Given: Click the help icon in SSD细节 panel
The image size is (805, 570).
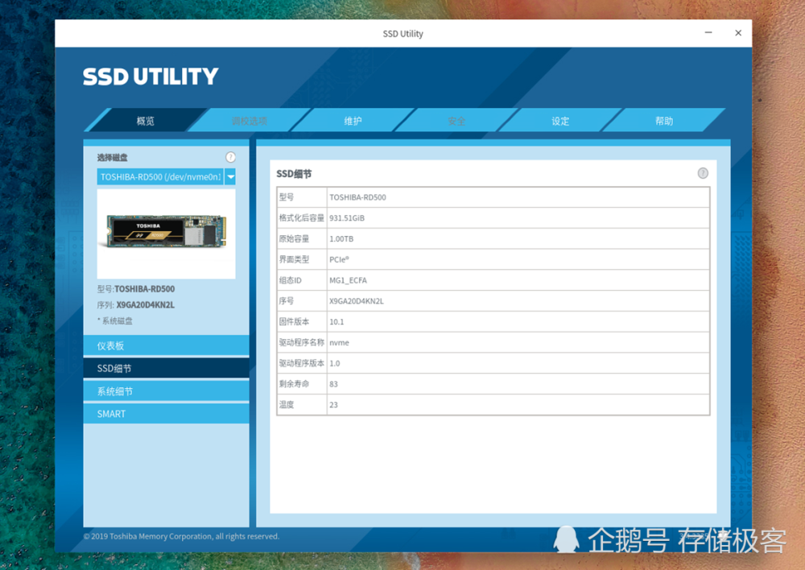Looking at the screenshot, I should click(703, 174).
